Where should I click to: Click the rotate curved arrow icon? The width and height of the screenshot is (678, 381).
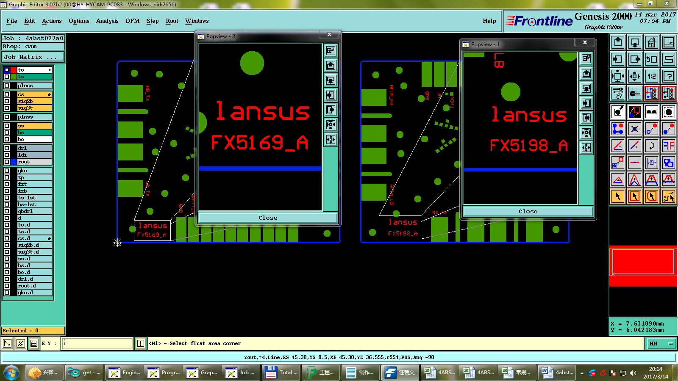pos(652,146)
